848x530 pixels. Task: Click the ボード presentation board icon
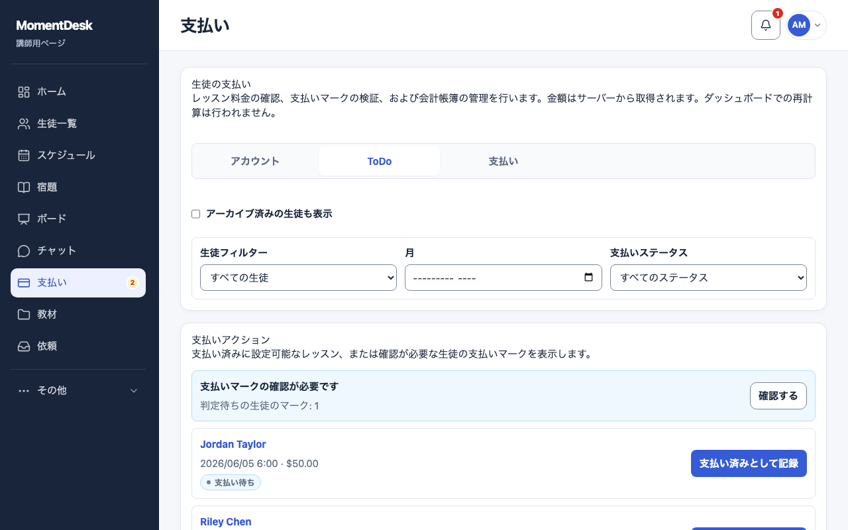click(x=24, y=219)
